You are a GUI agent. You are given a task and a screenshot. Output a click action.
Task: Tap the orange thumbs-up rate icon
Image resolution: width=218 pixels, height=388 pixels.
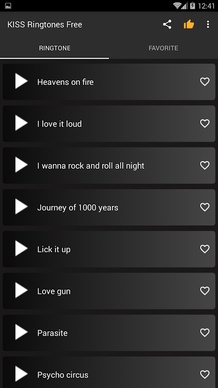188,24
